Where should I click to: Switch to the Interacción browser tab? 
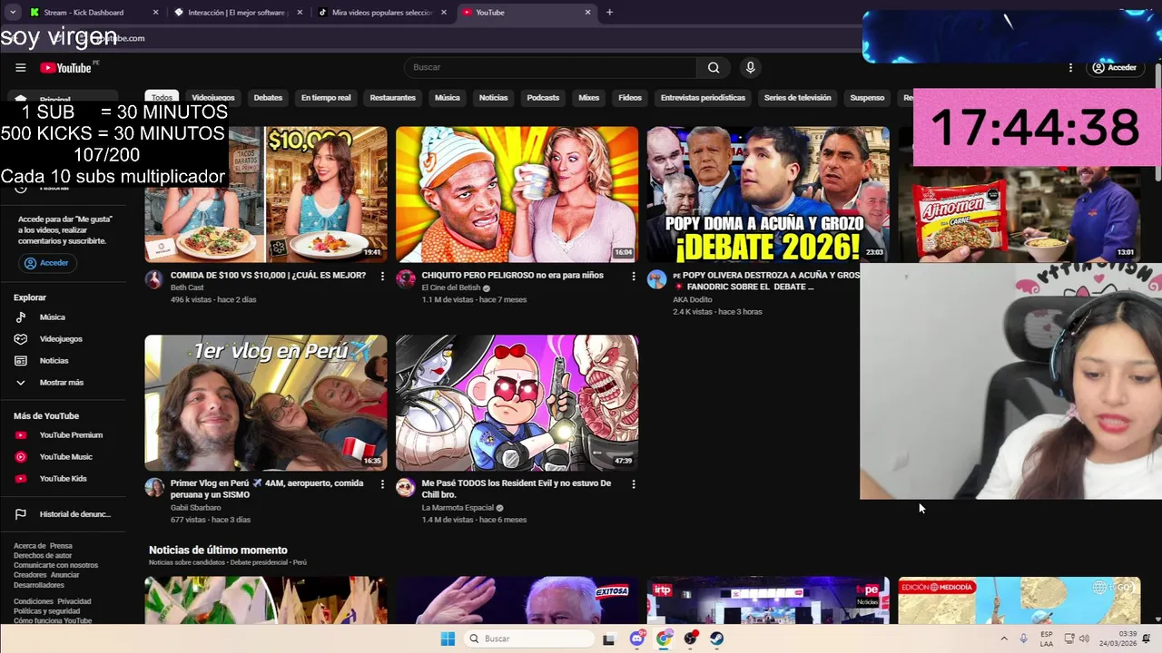(238, 13)
